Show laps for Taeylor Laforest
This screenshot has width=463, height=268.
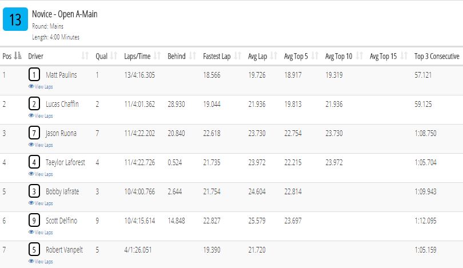[x=41, y=174]
